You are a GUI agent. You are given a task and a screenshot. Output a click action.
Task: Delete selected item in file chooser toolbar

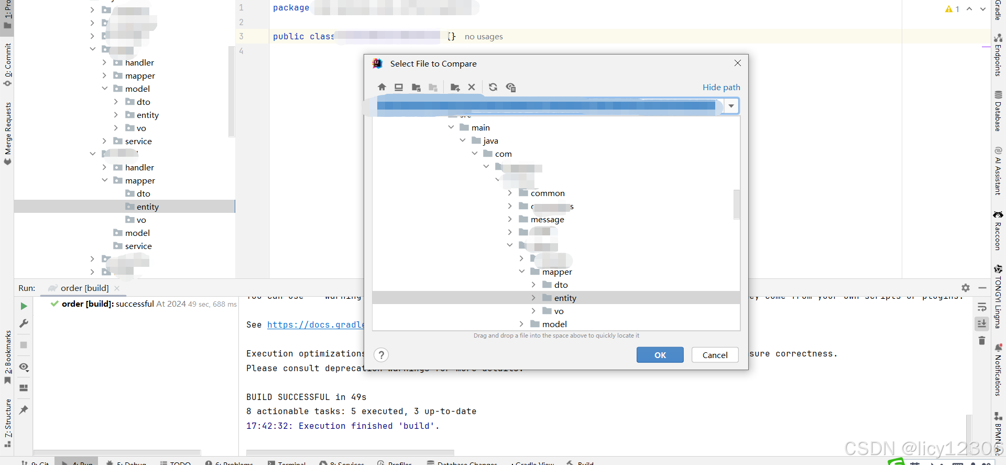[472, 87]
